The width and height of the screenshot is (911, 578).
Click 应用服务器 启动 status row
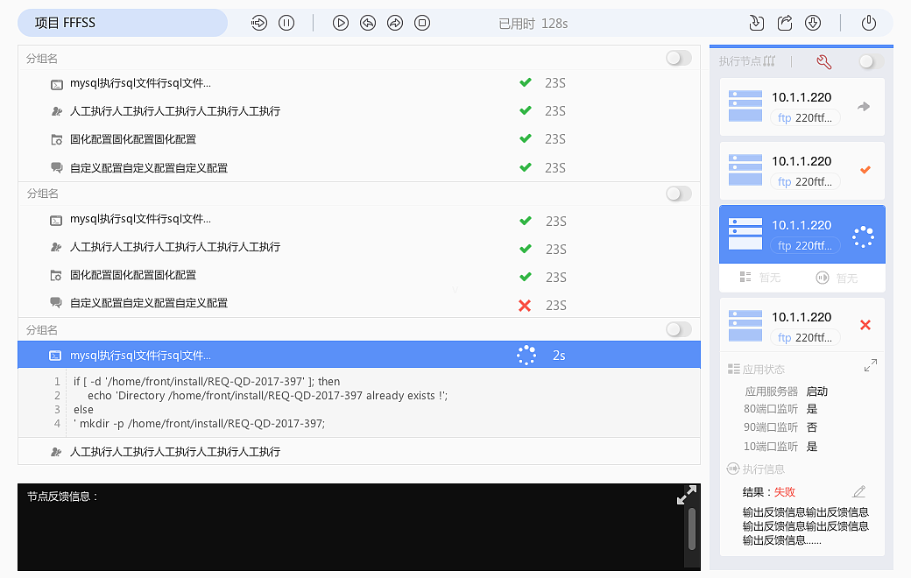[x=786, y=391]
